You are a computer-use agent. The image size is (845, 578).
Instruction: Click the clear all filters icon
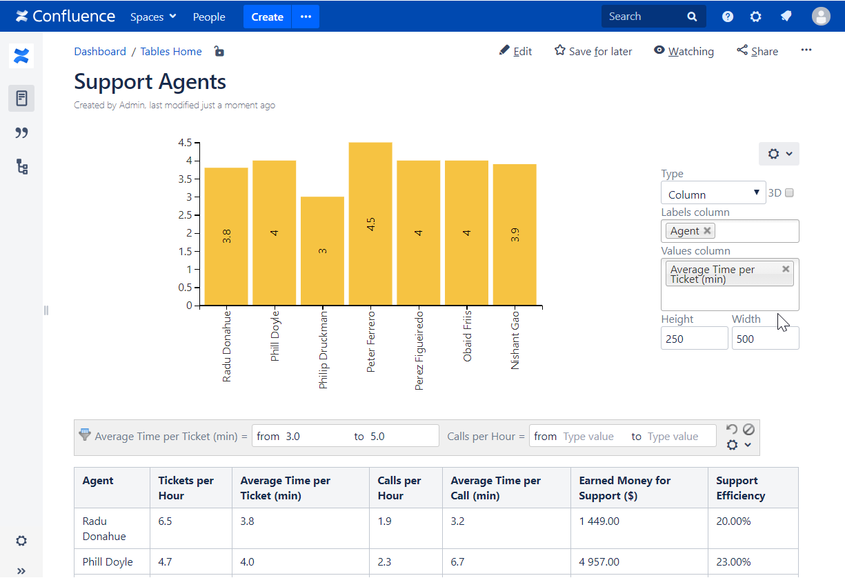pos(748,429)
